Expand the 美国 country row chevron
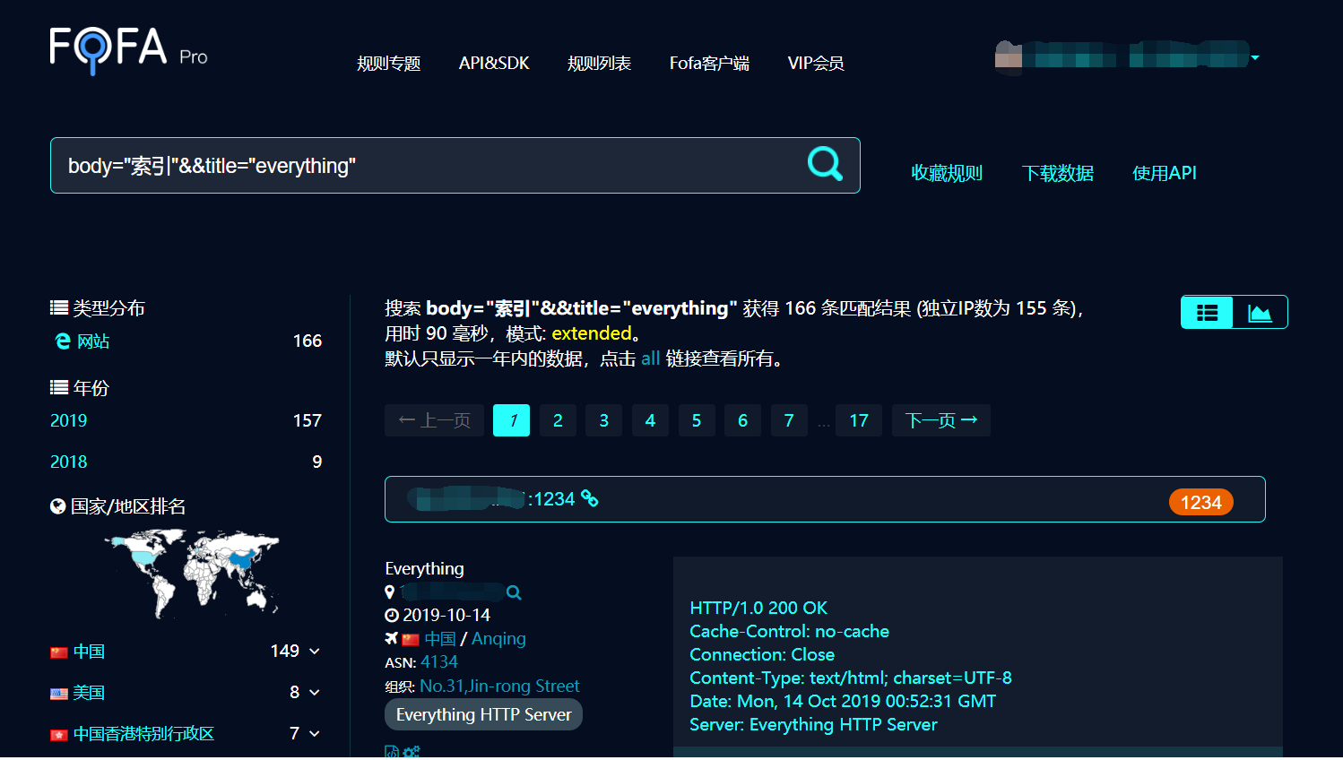The image size is (1343, 760). [x=315, y=693]
